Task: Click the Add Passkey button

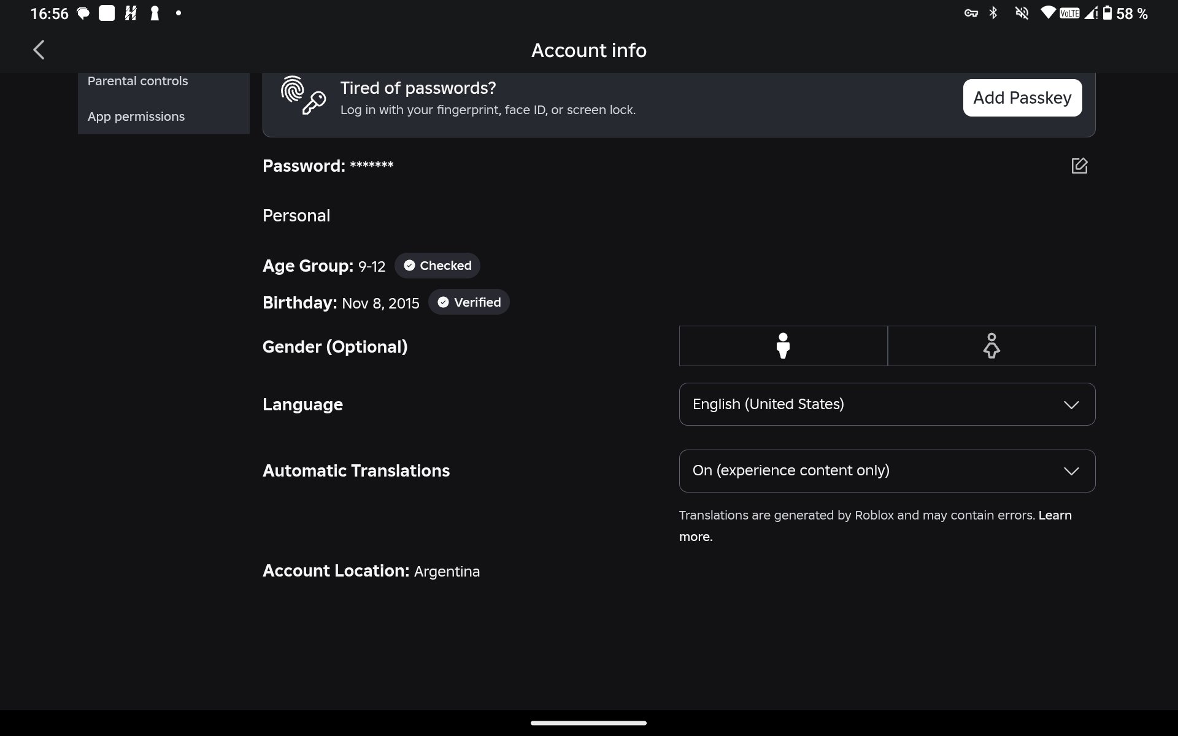Action: pos(1022,98)
